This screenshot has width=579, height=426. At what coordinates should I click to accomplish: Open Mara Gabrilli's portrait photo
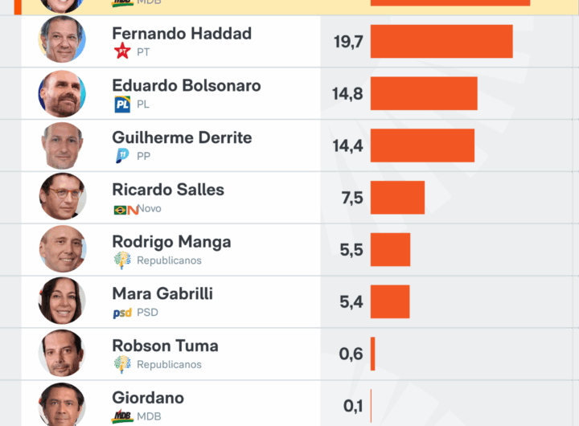(62, 301)
